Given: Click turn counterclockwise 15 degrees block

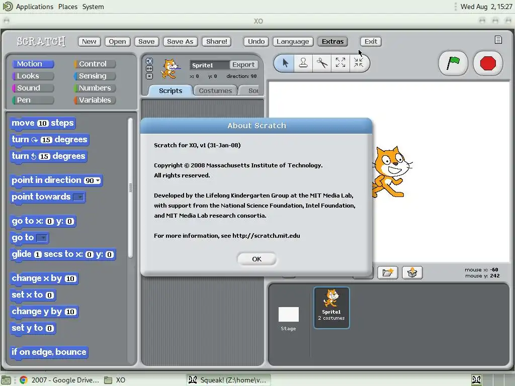Looking at the screenshot, I should [48, 156].
